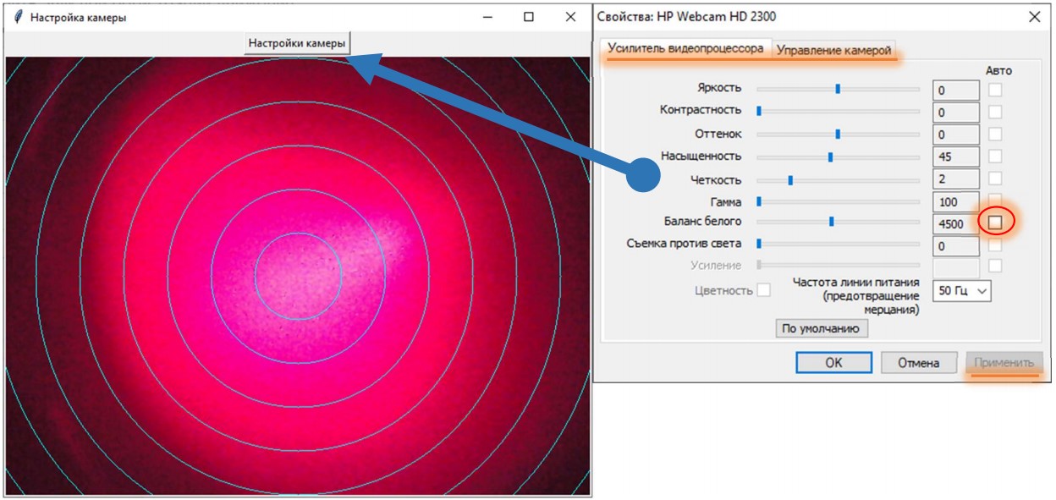Toggle the Авто checkbox for Съемка против света
The width and height of the screenshot is (1056, 500).
click(996, 245)
